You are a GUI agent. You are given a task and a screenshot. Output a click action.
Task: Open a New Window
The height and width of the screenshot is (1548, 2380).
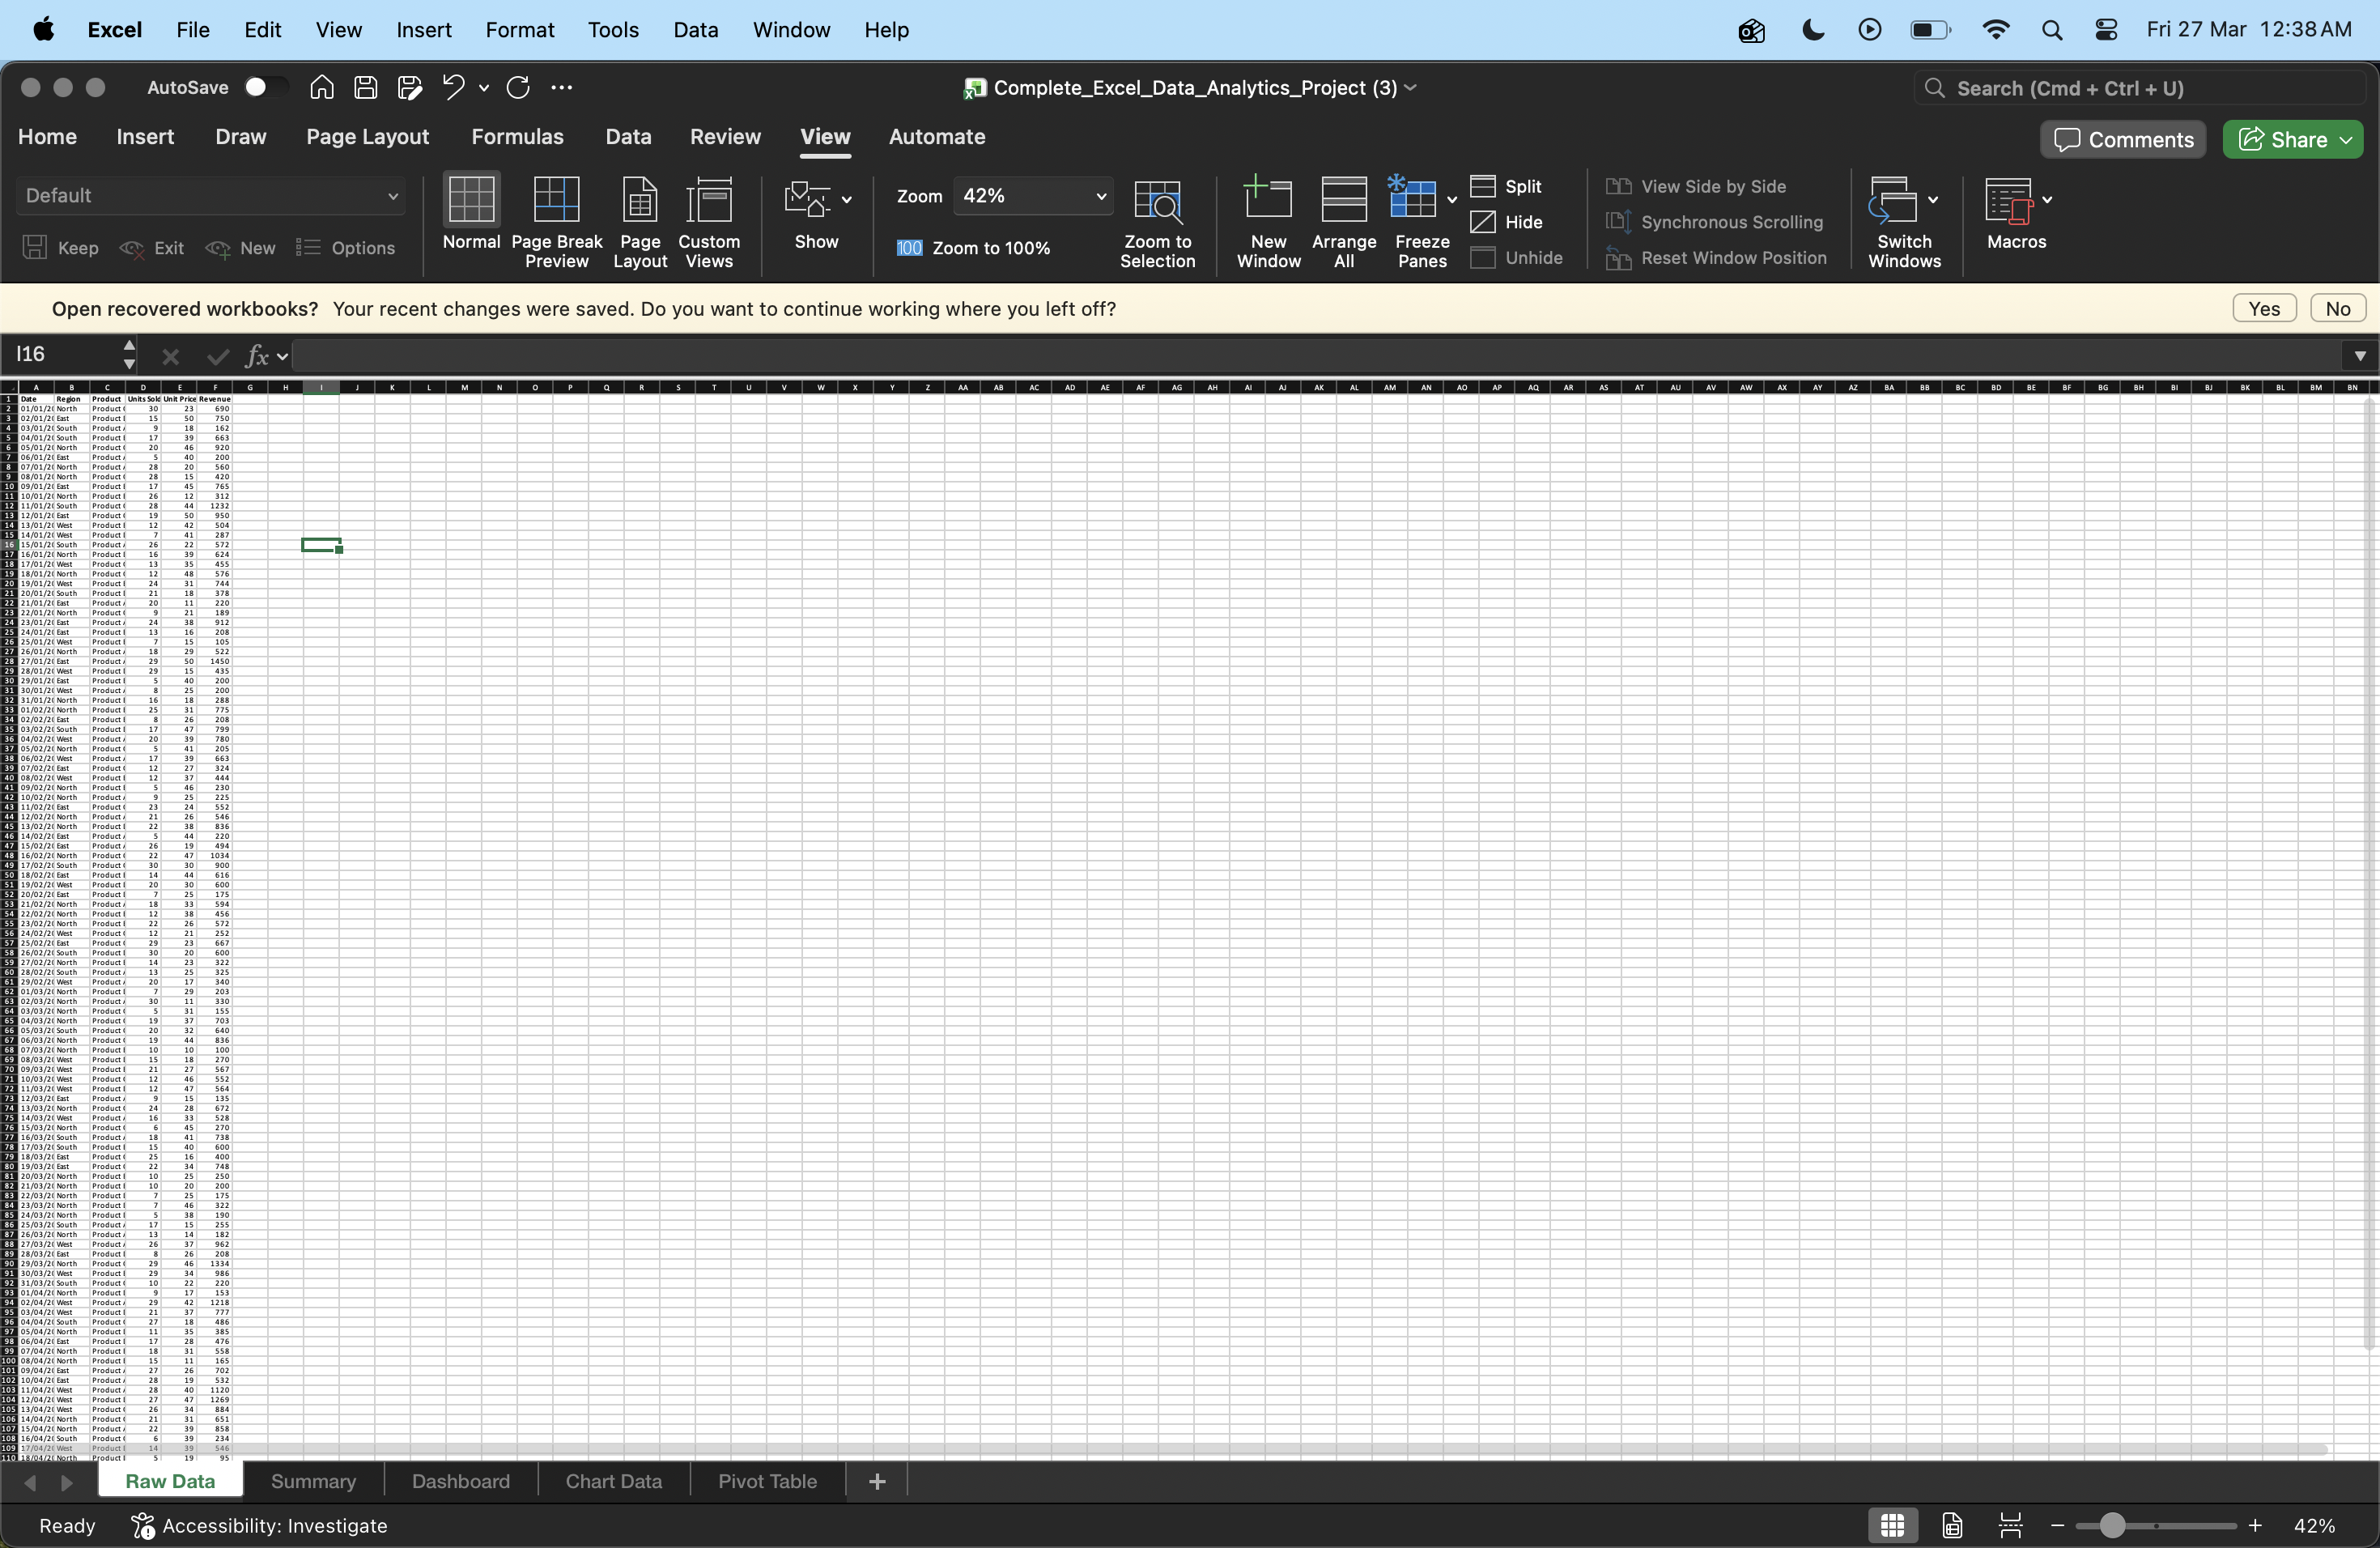tap(1268, 222)
